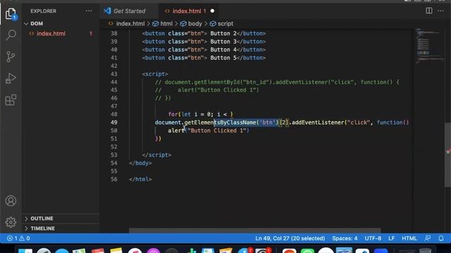451x253 pixels.
Task: Click the selected getElementsByClassName text
Action: coord(246,122)
